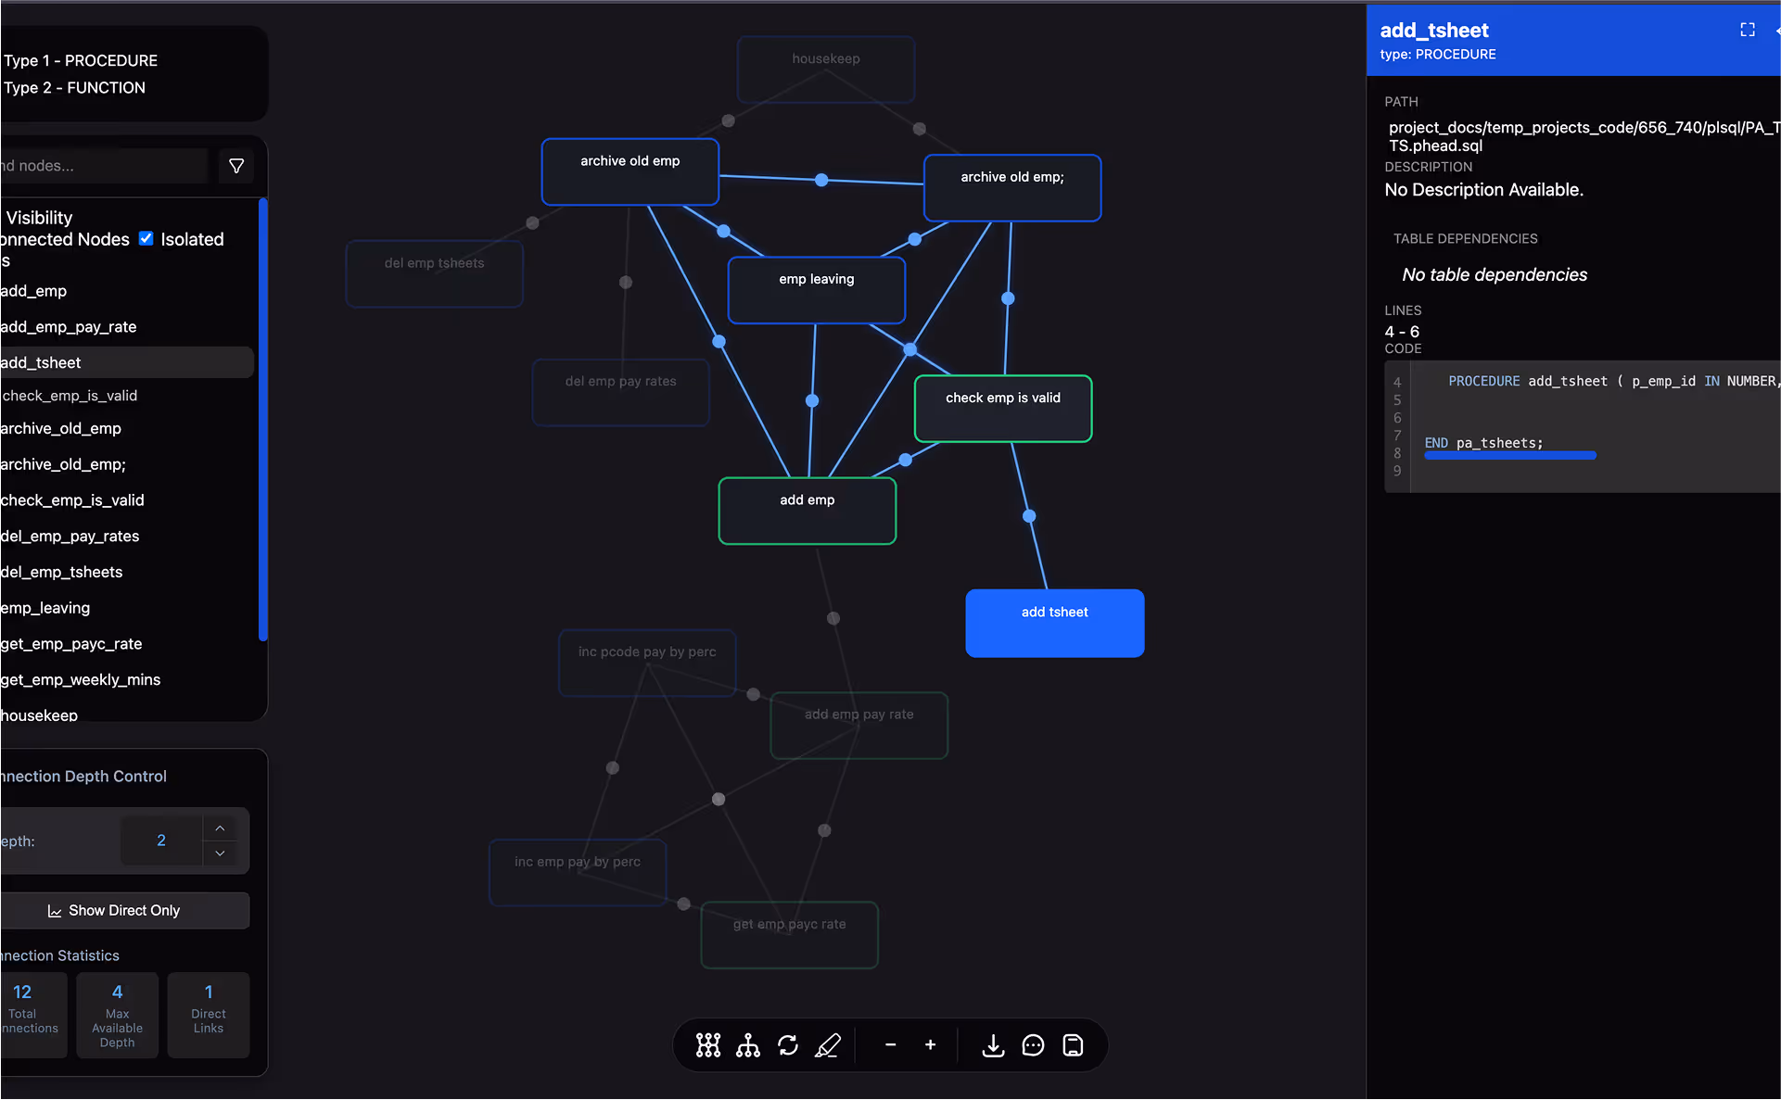Click the refresh graph icon

(788, 1045)
